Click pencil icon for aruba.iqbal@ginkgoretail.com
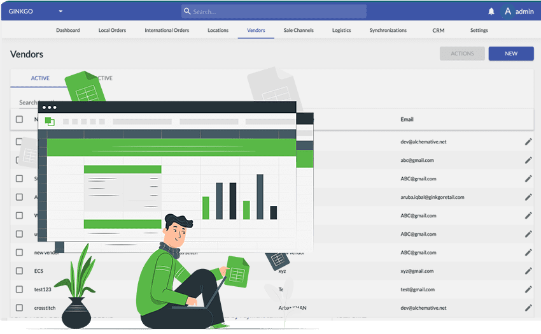541x334 pixels. (x=528, y=198)
